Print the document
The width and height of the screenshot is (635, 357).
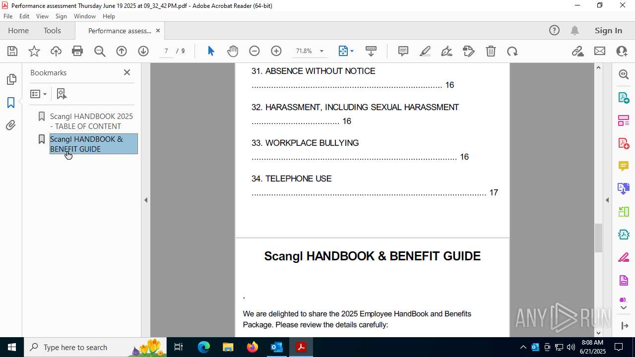click(x=77, y=51)
